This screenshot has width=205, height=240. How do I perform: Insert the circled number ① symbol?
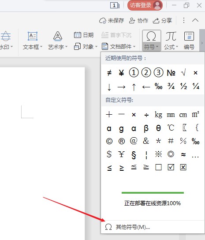(x=134, y=72)
